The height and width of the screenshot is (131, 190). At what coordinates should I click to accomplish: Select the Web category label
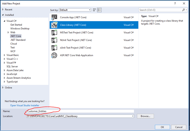click(13, 32)
